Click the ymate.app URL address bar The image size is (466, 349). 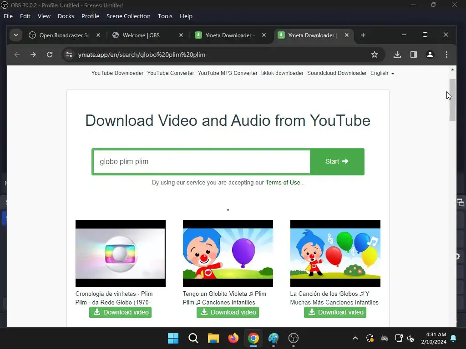point(223,55)
